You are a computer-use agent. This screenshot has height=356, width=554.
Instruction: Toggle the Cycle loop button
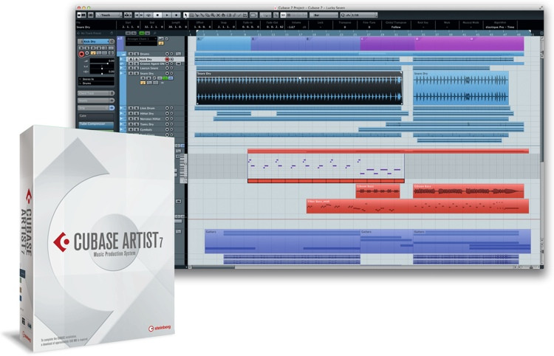pyautogui.click(x=148, y=16)
